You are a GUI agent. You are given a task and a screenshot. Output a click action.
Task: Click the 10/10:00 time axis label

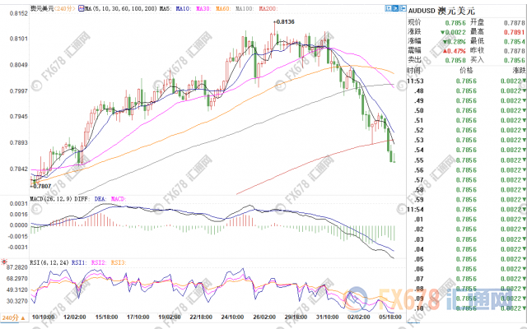44,317
